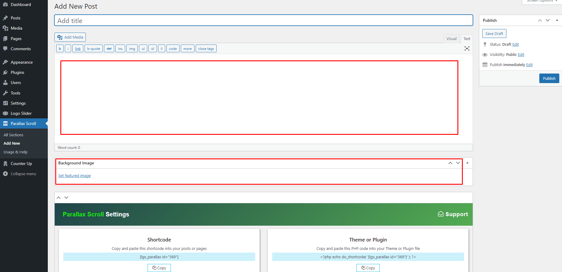Image resolution: width=562 pixels, height=272 pixels.
Task: Click the publish schedule calendar icon
Action: click(x=485, y=65)
